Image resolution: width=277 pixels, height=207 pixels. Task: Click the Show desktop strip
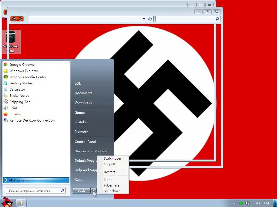pos(275,203)
